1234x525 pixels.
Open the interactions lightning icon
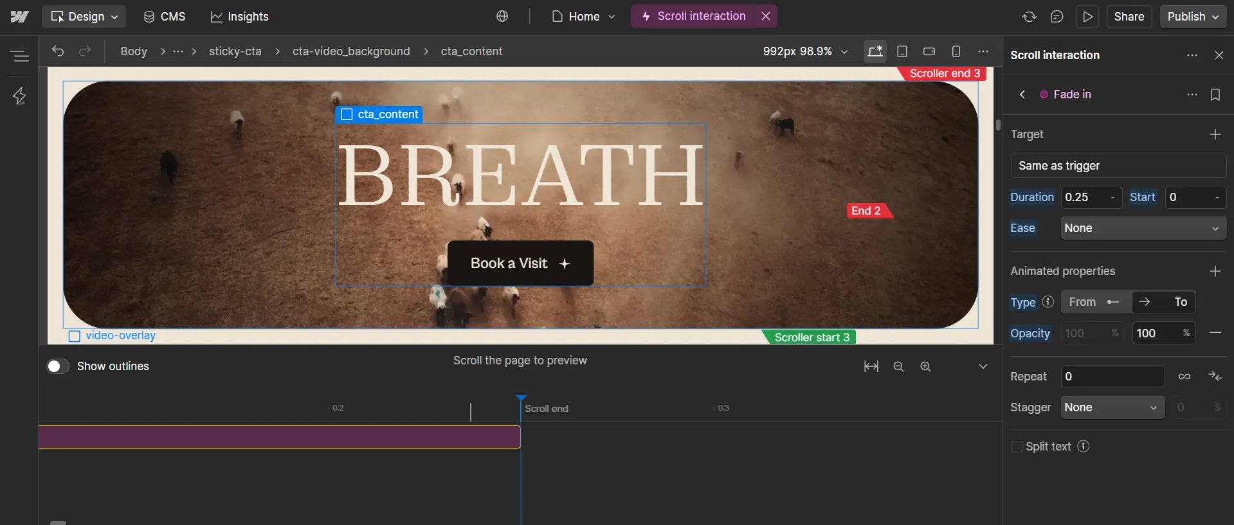tap(19, 96)
